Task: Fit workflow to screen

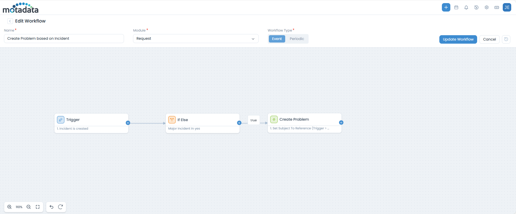Action: tap(37, 207)
